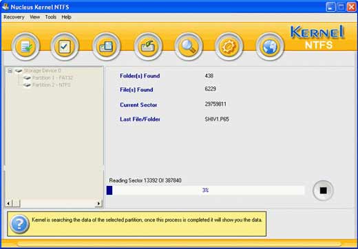Select Partition 2 - NTFS
Image resolution: width=358 pixels, height=249 pixels.
click(x=51, y=85)
